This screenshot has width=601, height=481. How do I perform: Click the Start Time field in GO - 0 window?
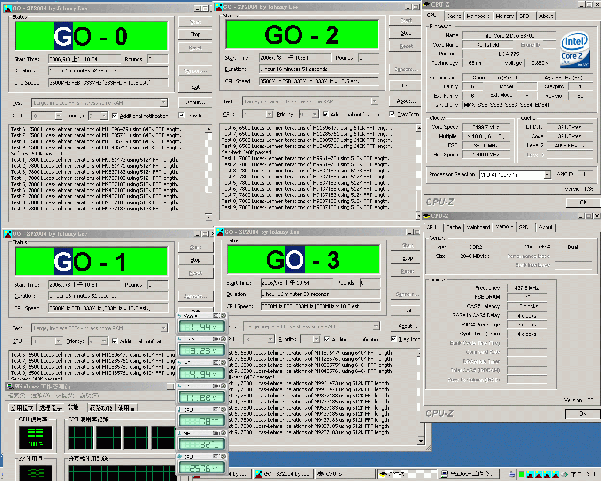point(85,59)
